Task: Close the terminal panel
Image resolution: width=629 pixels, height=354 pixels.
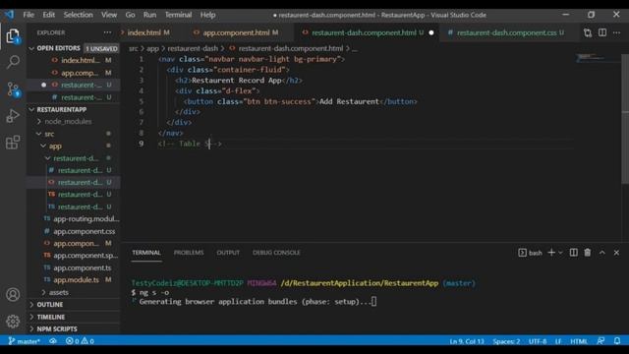Action: click(616, 253)
